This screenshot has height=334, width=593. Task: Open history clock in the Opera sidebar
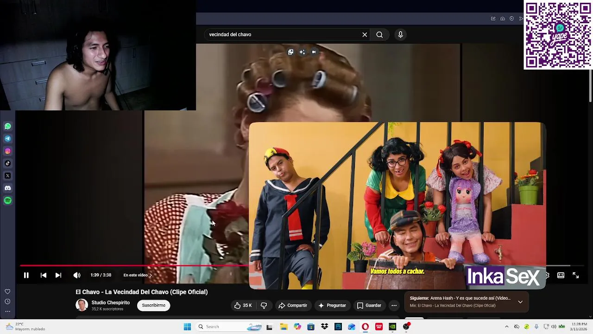click(7, 302)
